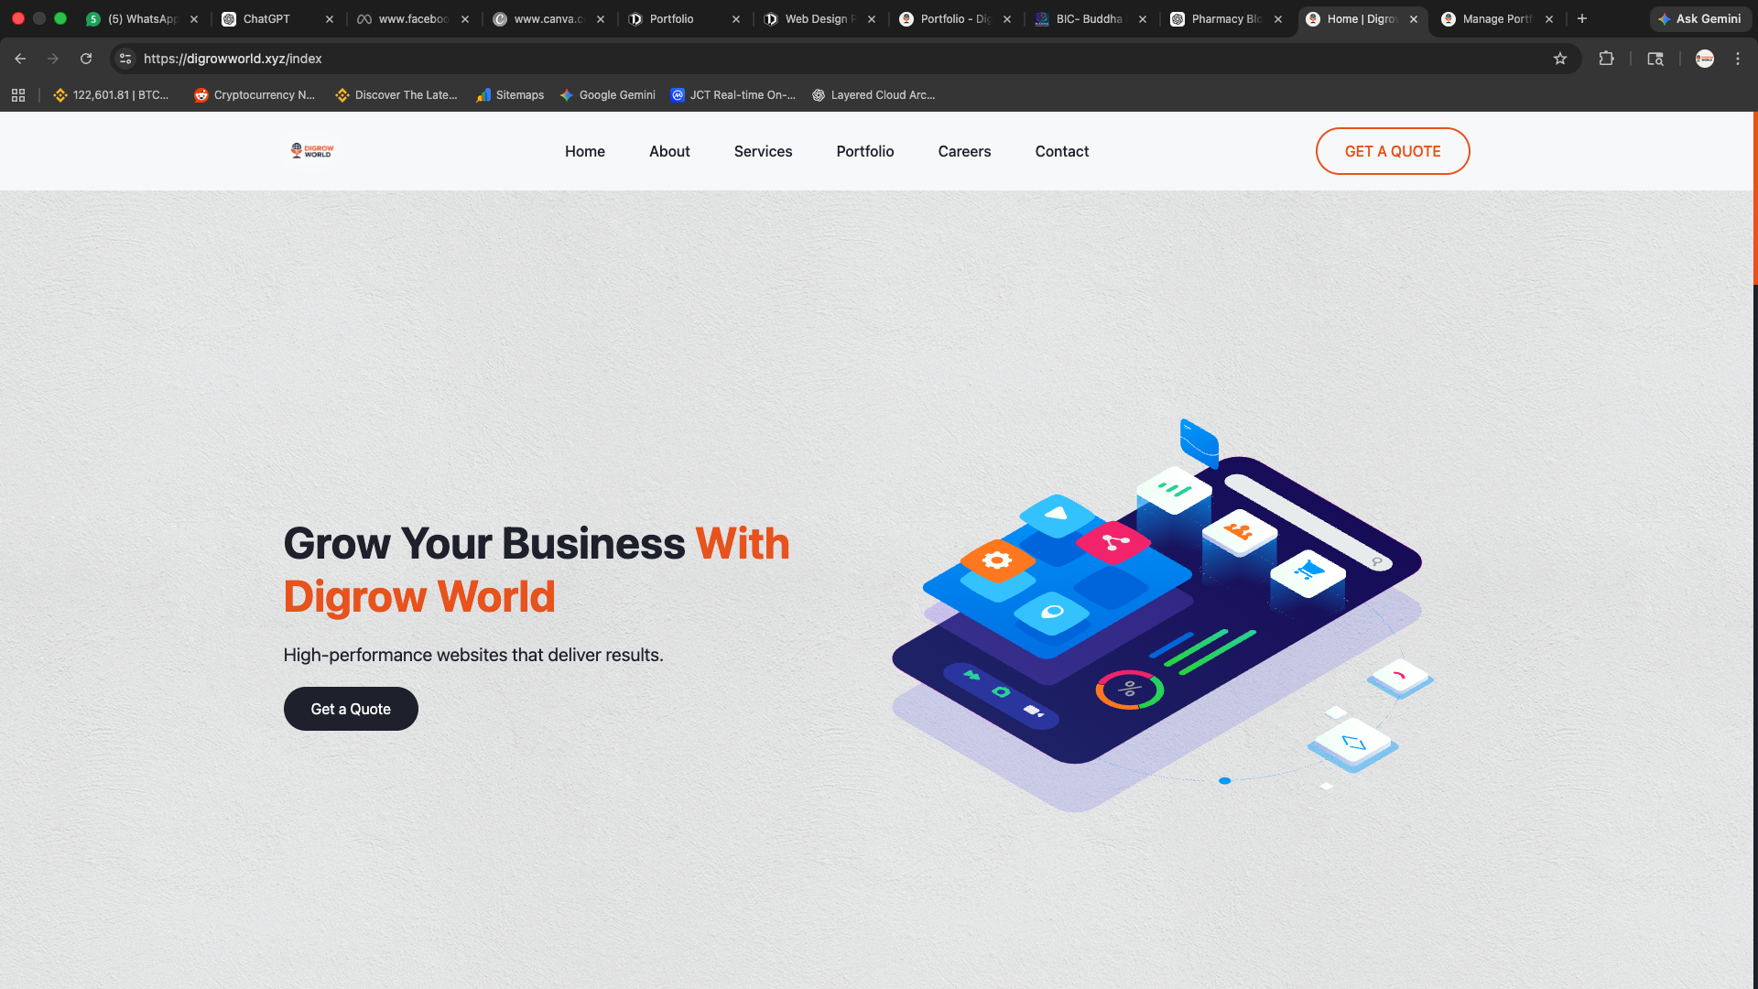Close the Home | Digrow World tab
The width and height of the screenshot is (1758, 989).
1414,19
